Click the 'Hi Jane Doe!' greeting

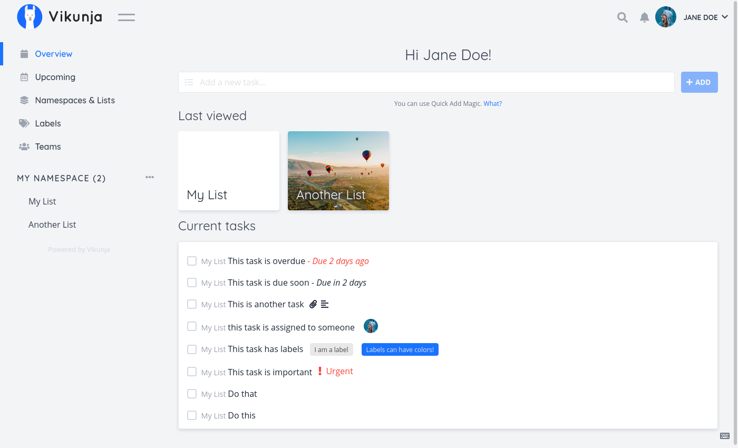point(448,55)
